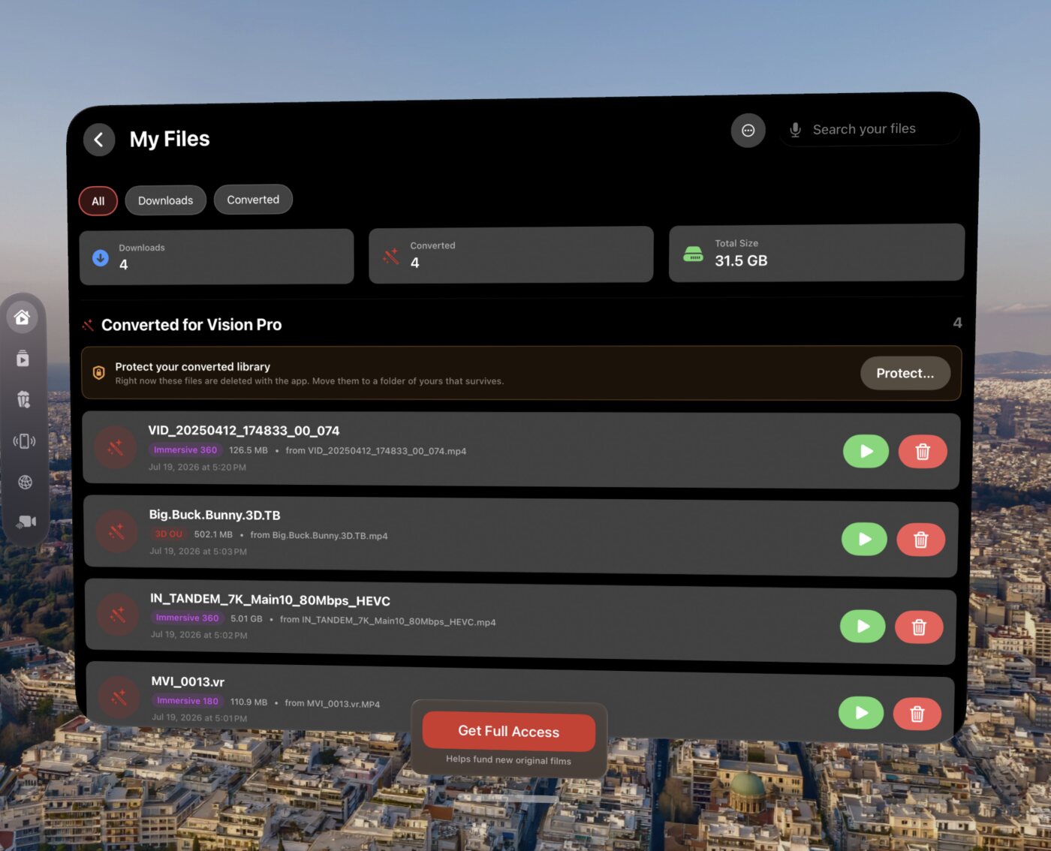Open the camera recording sidebar icon
This screenshot has width=1051, height=851.
[26, 522]
